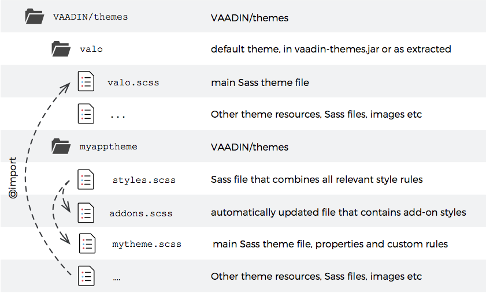Click the addons.scss file icon

coord(86,212)
